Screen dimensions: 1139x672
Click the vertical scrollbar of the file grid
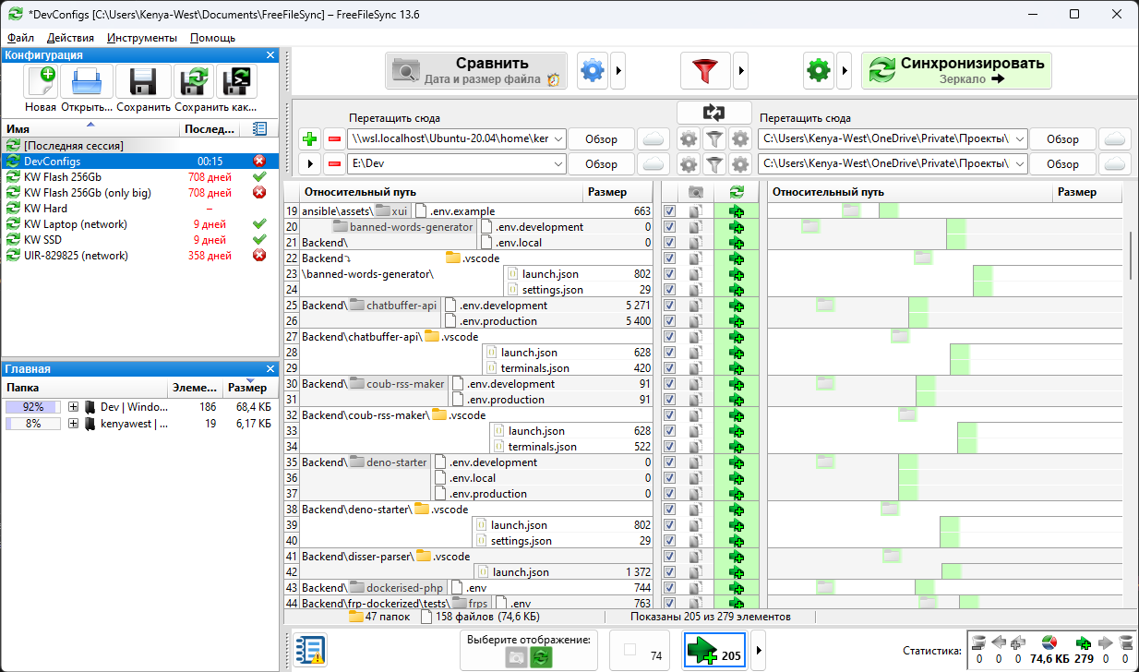point(1131,256)
